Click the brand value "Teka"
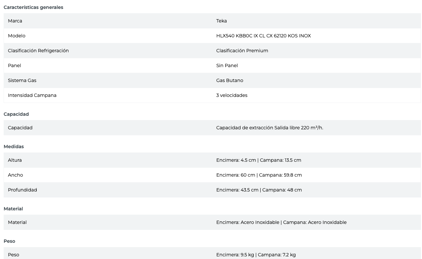 coord(222,21)
